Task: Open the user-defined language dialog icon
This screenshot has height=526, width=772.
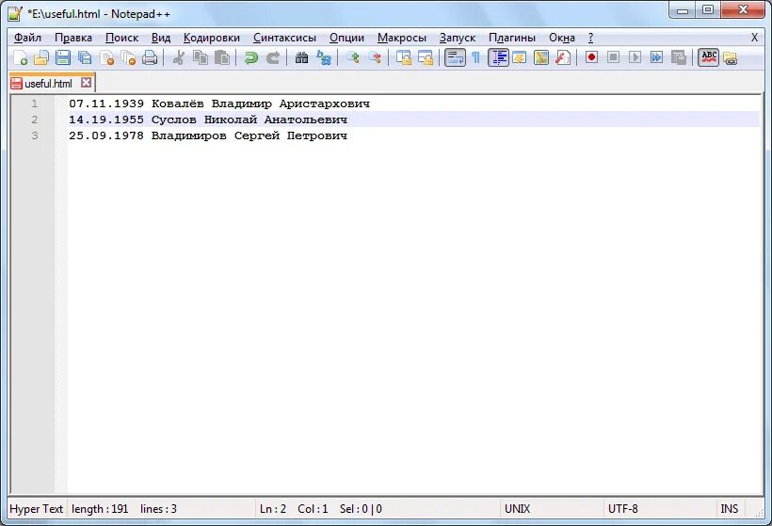Action: pyautogui.click(x=519, y=57)
